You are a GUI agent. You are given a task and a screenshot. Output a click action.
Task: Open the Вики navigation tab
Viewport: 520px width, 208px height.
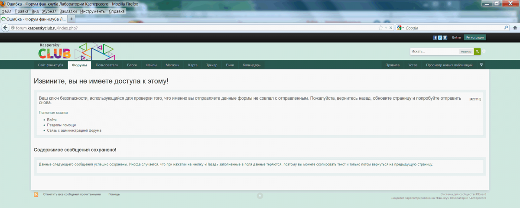230,65
